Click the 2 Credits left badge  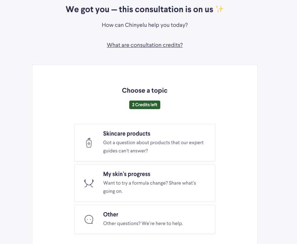click(x=145, y=105)
